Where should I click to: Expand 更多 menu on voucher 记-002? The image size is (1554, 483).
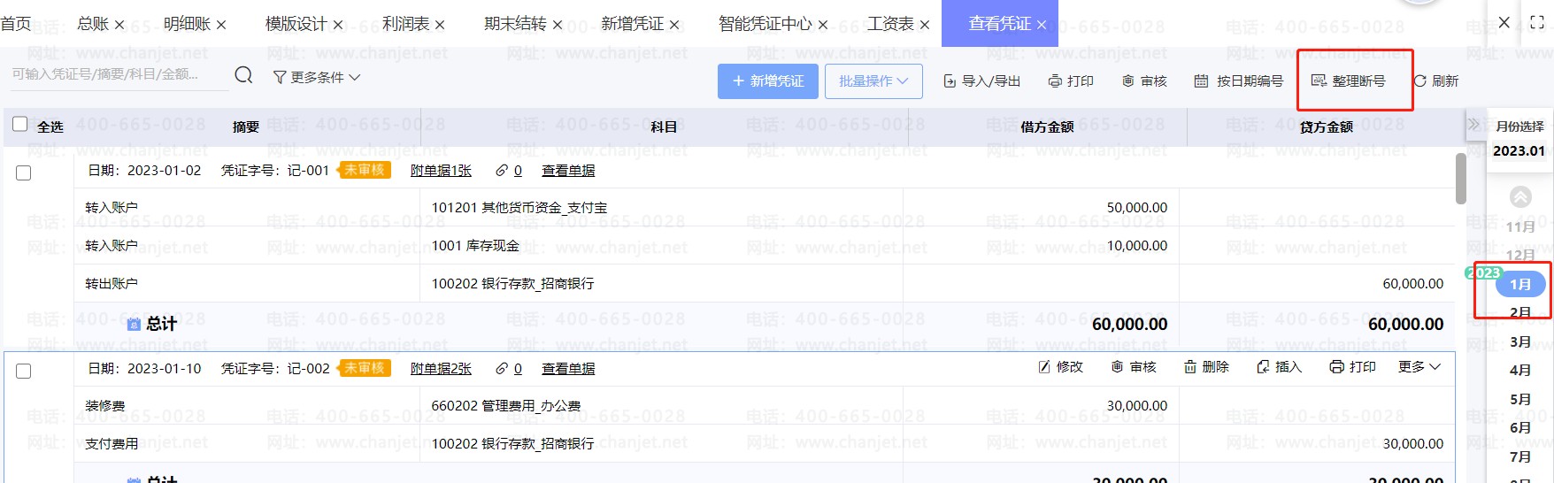1419,367
